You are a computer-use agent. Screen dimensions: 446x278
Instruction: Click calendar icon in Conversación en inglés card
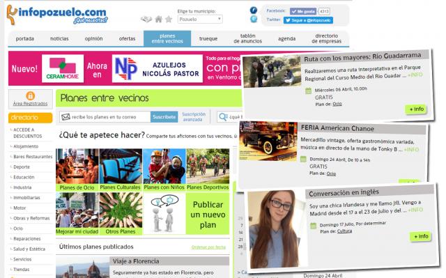pyautogui.click(x=313, y=226)
